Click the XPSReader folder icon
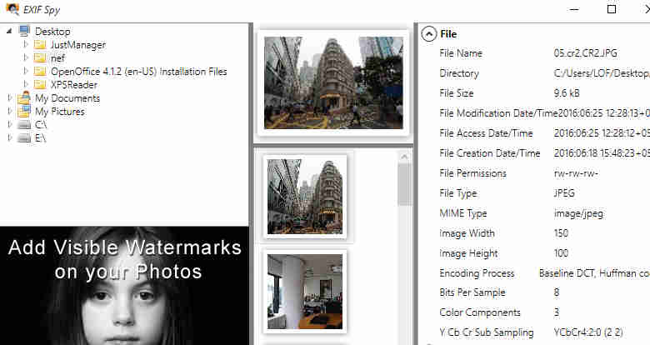This screenshot has height=345, width=650. tap(40, 84)
